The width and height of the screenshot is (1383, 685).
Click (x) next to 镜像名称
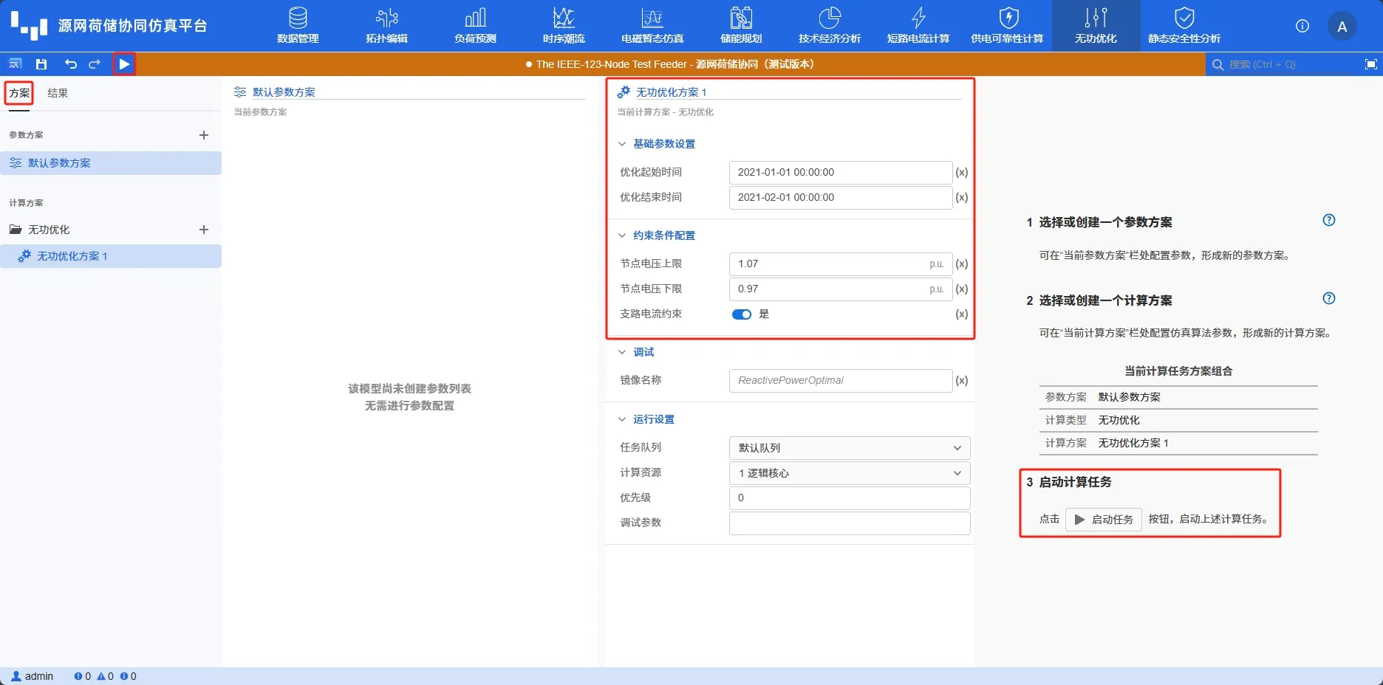962,381
